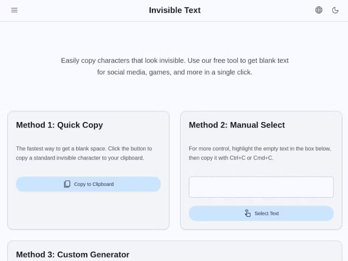Click the Copy to Clipboard label

[x=94, y=184]
